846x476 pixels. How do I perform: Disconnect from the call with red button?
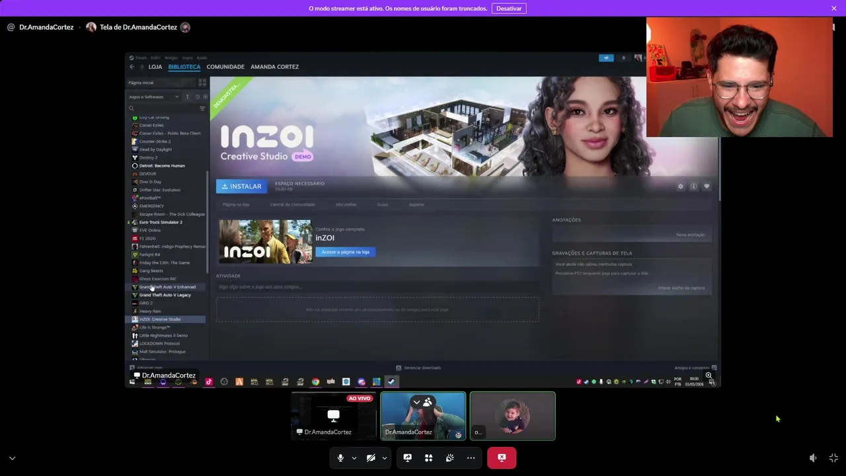502,457
